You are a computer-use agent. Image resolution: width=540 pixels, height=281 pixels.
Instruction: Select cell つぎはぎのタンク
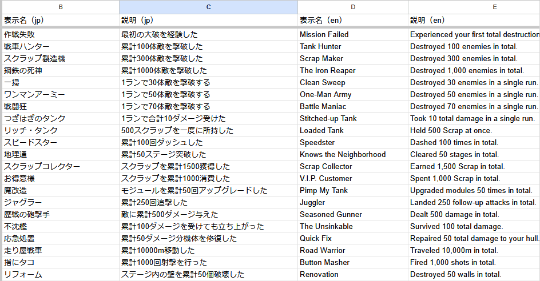(x=61, y=119)
